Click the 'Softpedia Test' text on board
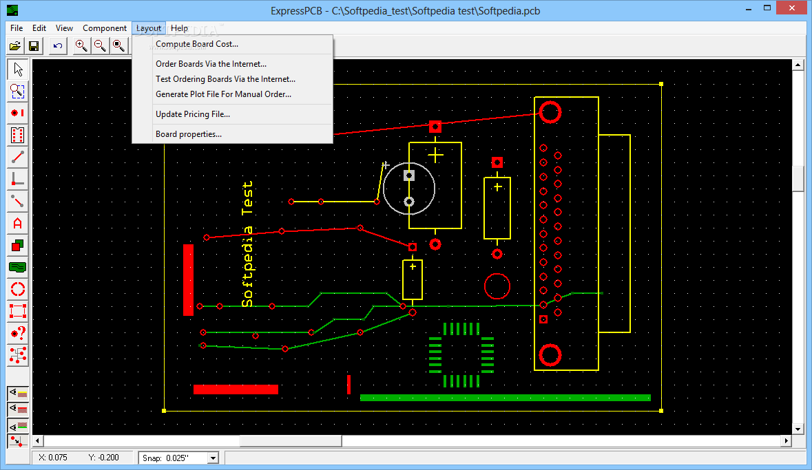812x470 pixels. click(x=247, y=244)
